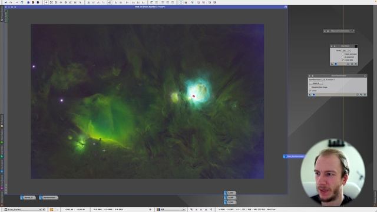Click the highlighted circular icon in top toolbar
The image size is (377, 212).
(x=181, y=2)
